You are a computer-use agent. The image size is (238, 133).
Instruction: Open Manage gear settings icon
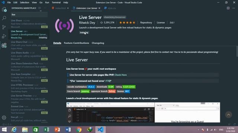[4, 117]
